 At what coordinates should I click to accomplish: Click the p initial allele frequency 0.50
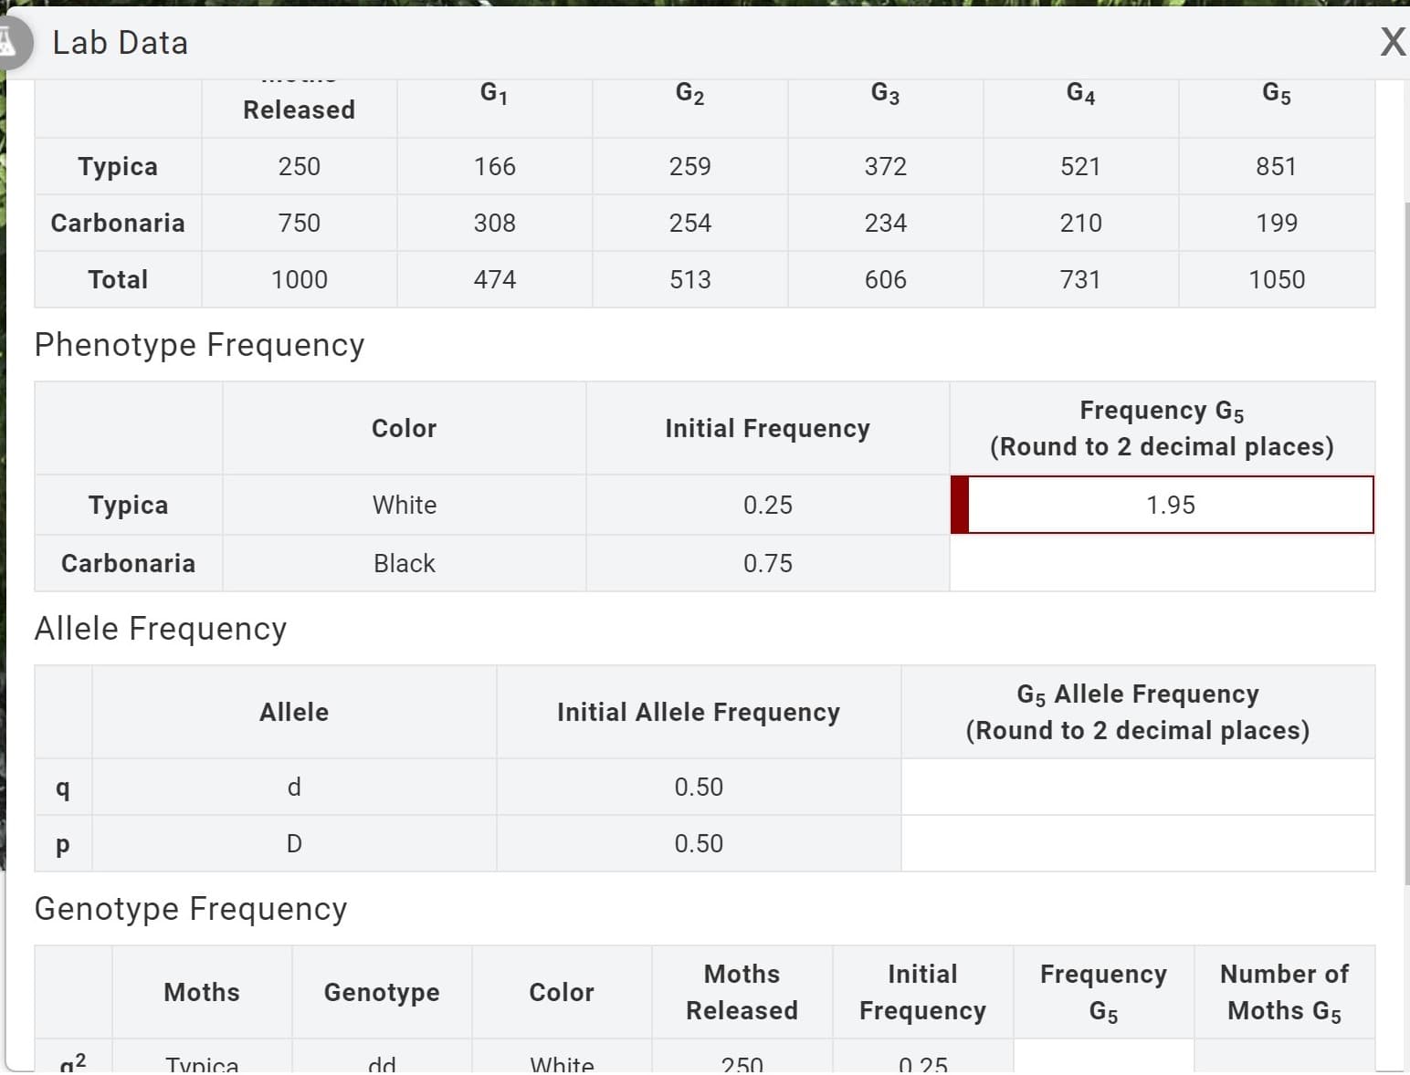pos(699,843)
